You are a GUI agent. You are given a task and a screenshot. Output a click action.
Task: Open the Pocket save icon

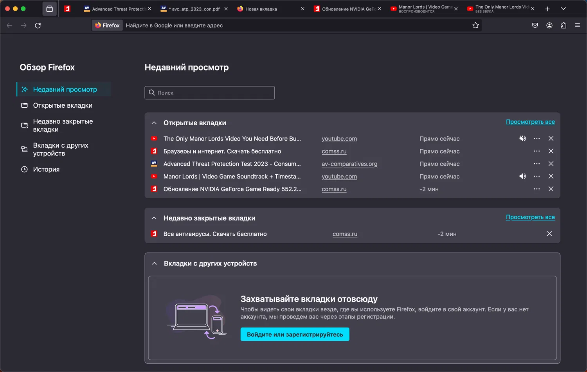pyautogui.click(x=535, y=25)
